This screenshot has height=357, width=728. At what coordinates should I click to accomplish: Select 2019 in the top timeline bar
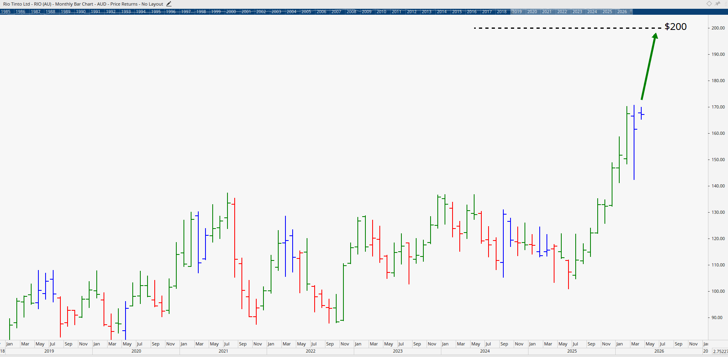pyautogui.click(x=517, y=12)
